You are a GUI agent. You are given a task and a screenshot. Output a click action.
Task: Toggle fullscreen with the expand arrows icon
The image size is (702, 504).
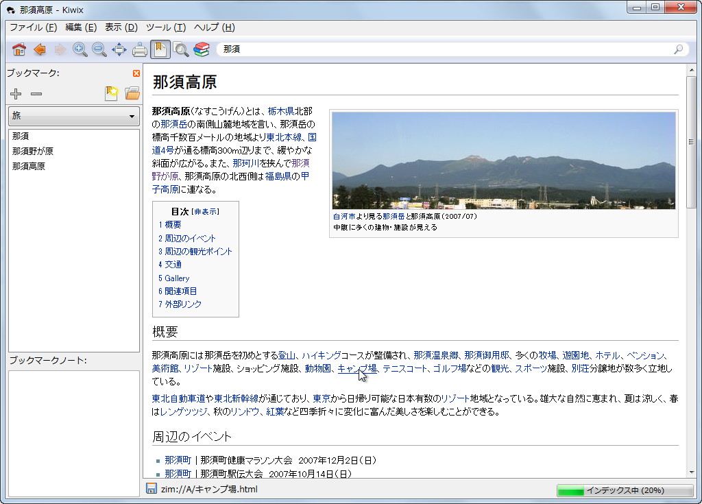point(119,49)
